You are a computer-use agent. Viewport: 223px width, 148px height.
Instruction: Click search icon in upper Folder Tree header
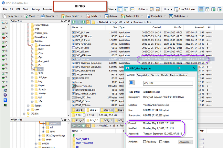pos(62,21)
